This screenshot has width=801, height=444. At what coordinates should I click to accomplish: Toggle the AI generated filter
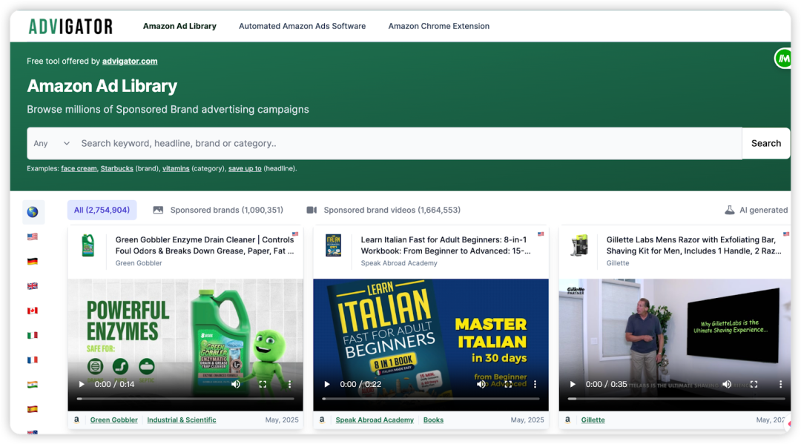coord(756,210)
